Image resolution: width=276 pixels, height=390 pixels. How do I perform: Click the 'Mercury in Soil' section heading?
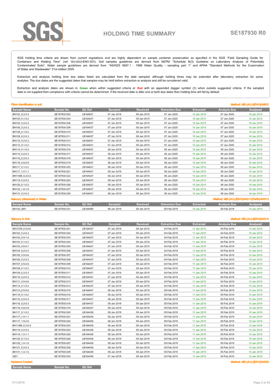tap(20, 219)
